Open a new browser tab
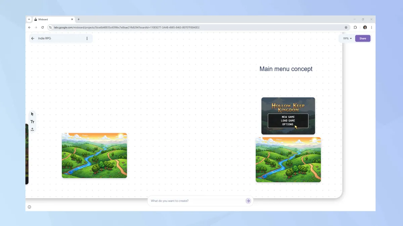The image size is (403, 226). [78, 19]
